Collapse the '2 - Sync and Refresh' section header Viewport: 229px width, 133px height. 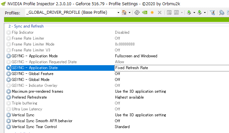pyautogui.click(x=26, y=26)
